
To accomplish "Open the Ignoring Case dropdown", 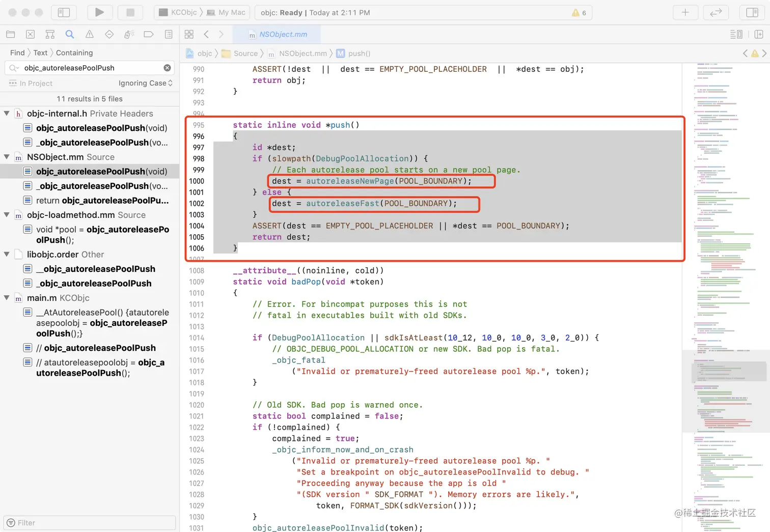I will click(145, 83).
